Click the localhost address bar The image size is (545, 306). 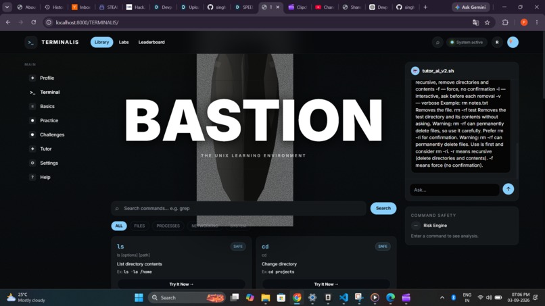[257, 22]
